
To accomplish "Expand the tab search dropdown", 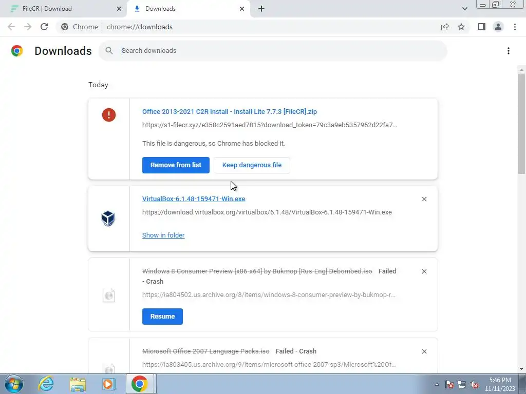I will click(464, 9).
